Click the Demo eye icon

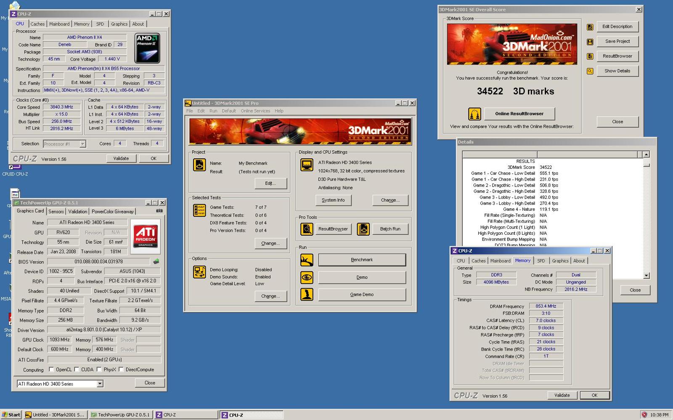pyautogui.click(x=307, y=277)
